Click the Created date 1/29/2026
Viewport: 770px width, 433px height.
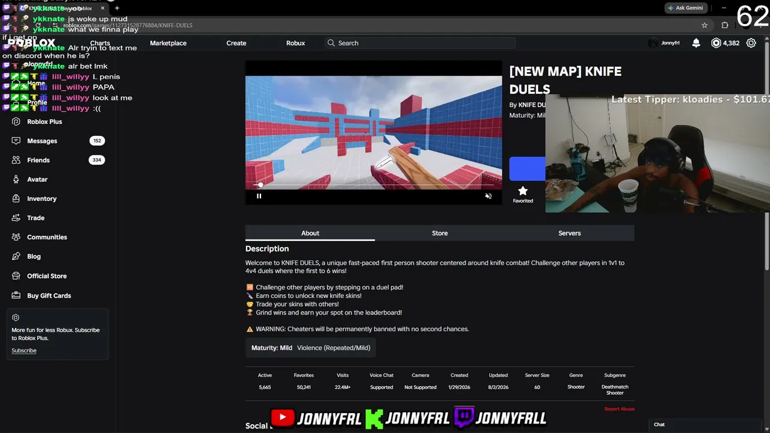pos(459,387)
